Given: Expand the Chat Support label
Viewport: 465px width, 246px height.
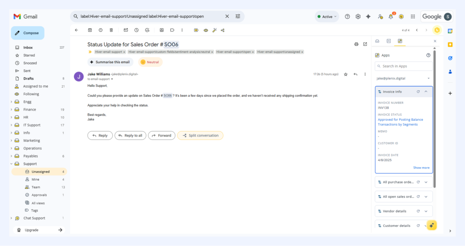Looking at the screenshot, I should pos(11,218).
